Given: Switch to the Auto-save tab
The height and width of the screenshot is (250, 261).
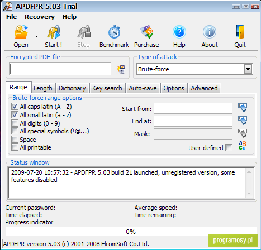Looking at the screenshot, I should (143, 88).
